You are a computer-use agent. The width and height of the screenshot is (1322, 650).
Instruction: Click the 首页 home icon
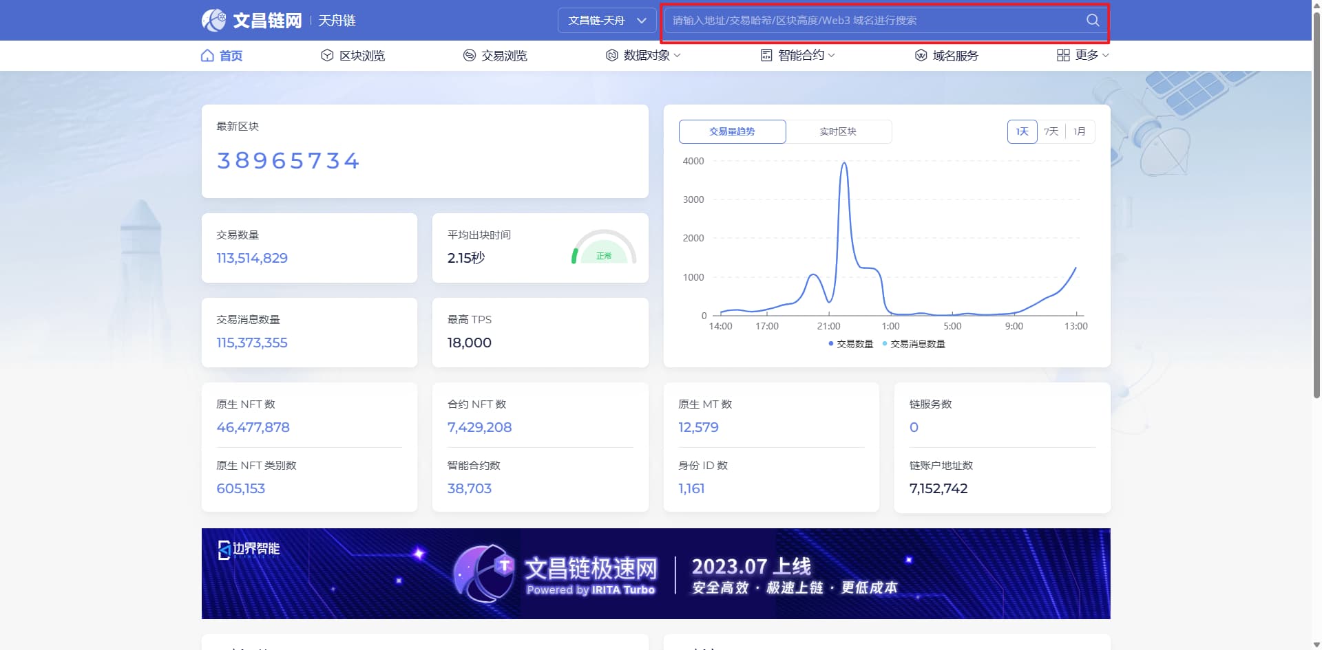click(207, 55)
